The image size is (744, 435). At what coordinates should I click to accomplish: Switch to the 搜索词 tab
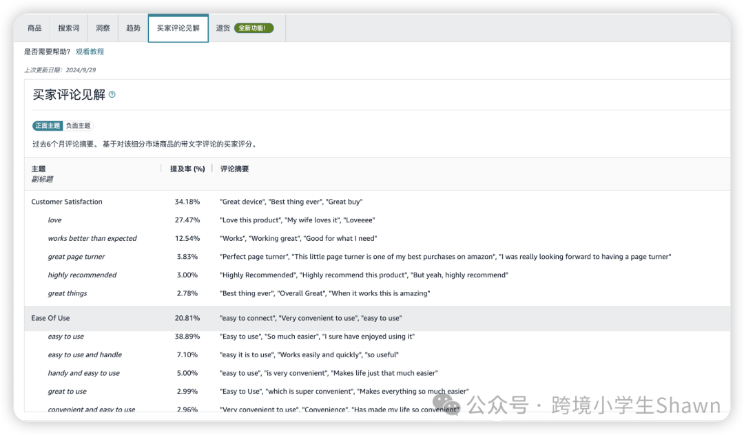[69, 28]
